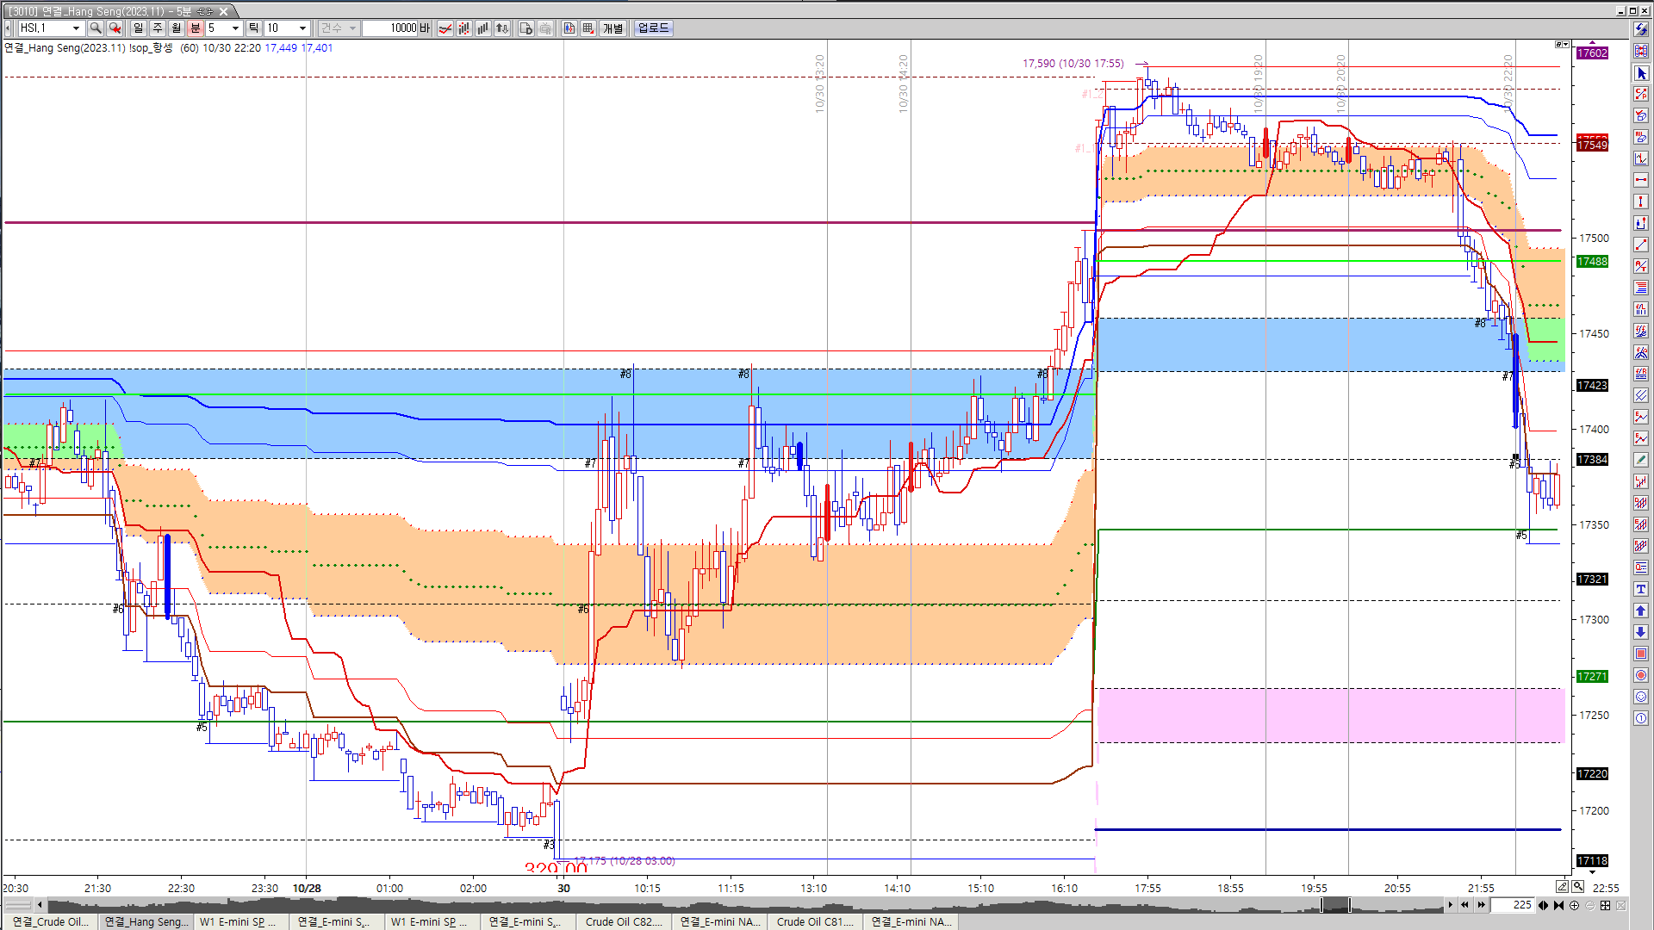The width and height of the screenshot is (1654, 930).
Task: Click the red line chart type icon
Action: coord(445,28)
